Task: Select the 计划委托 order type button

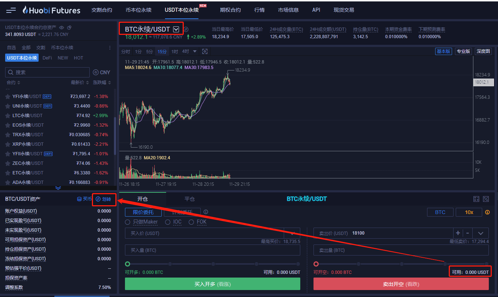Action: (x=182, y=212)
